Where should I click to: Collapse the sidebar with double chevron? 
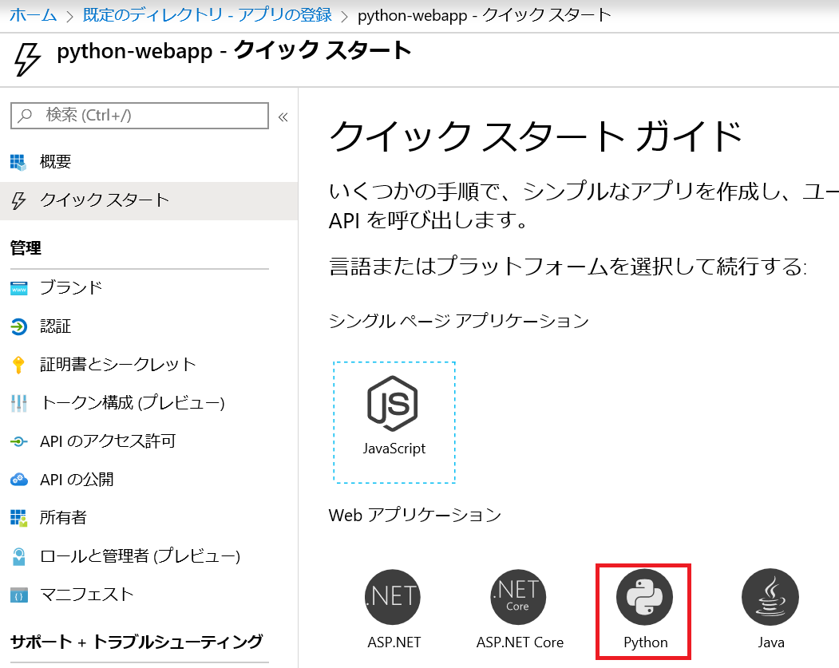(283, 117)
